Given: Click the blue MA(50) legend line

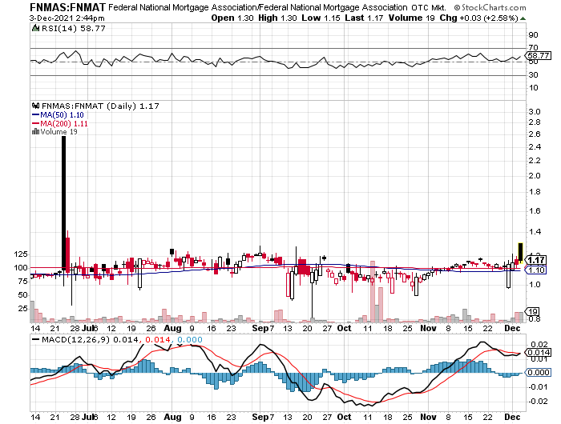Looking at the screenshot, I should (35, 115).
